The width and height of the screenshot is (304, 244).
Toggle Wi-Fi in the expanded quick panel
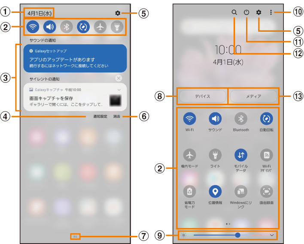click(189, 119)
